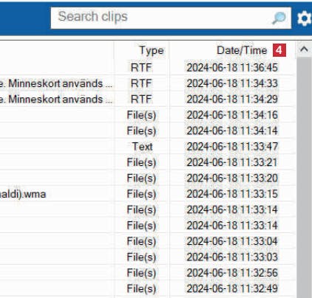Image resolution: width=312 pixels, height=298 pixels.
Task: Click the scrollbar up arrow
Action: pyautogui.click(x=304, y=49)
